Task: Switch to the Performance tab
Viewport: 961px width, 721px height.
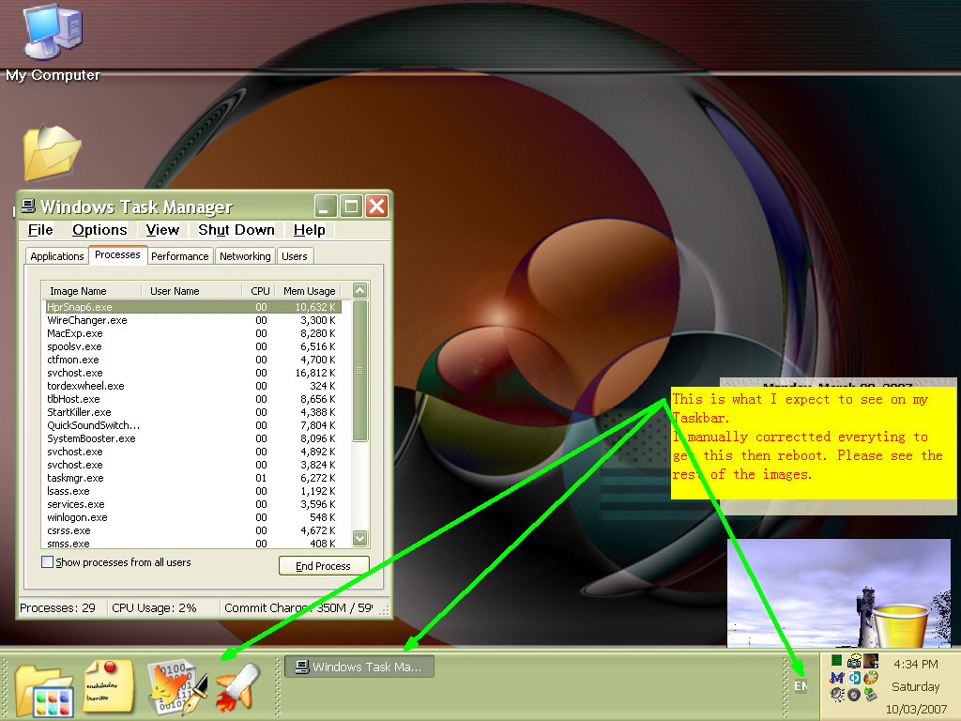Action: pos(180,256)
